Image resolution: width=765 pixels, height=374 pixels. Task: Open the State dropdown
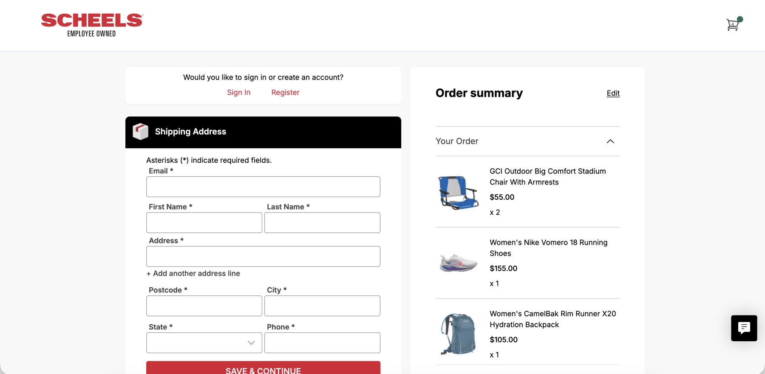point(204,343)
